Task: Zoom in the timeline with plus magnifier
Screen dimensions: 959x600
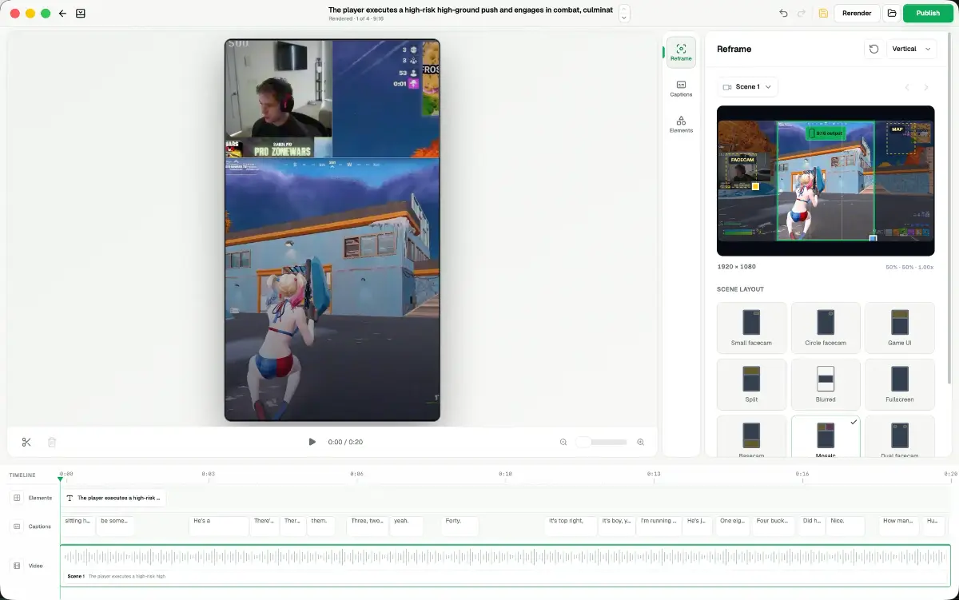Action: (640, 442)
